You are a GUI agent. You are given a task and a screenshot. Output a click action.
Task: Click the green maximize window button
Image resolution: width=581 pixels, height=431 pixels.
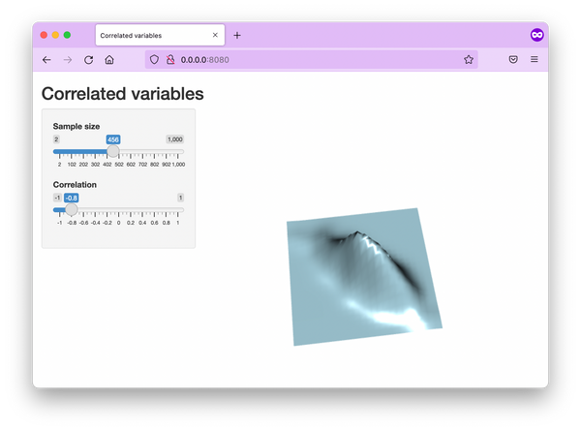click(67, 35)
